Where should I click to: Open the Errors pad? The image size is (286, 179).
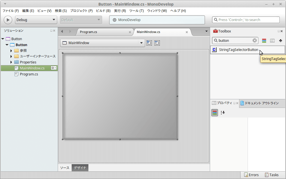[x=251, y=175]
